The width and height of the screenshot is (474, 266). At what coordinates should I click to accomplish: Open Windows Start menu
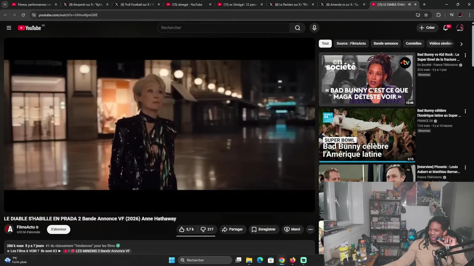click(x=172, y=260)
